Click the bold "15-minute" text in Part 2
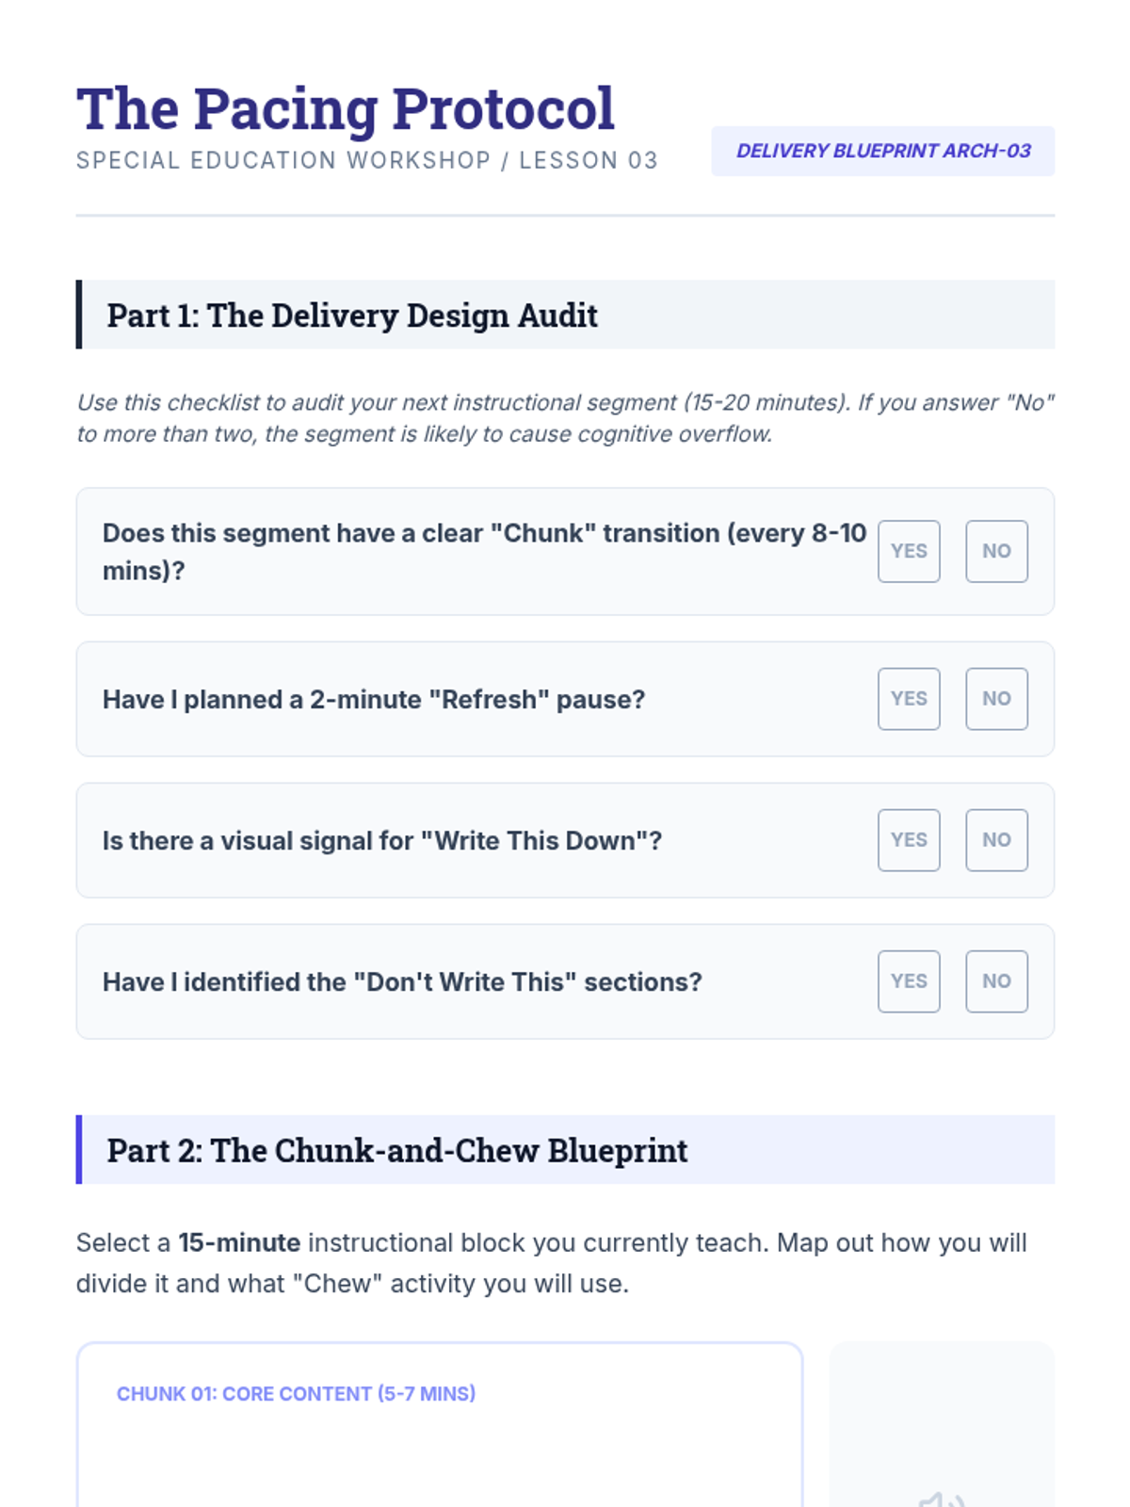Screen dimensions: 1130x1507 tap(239, 1243)
